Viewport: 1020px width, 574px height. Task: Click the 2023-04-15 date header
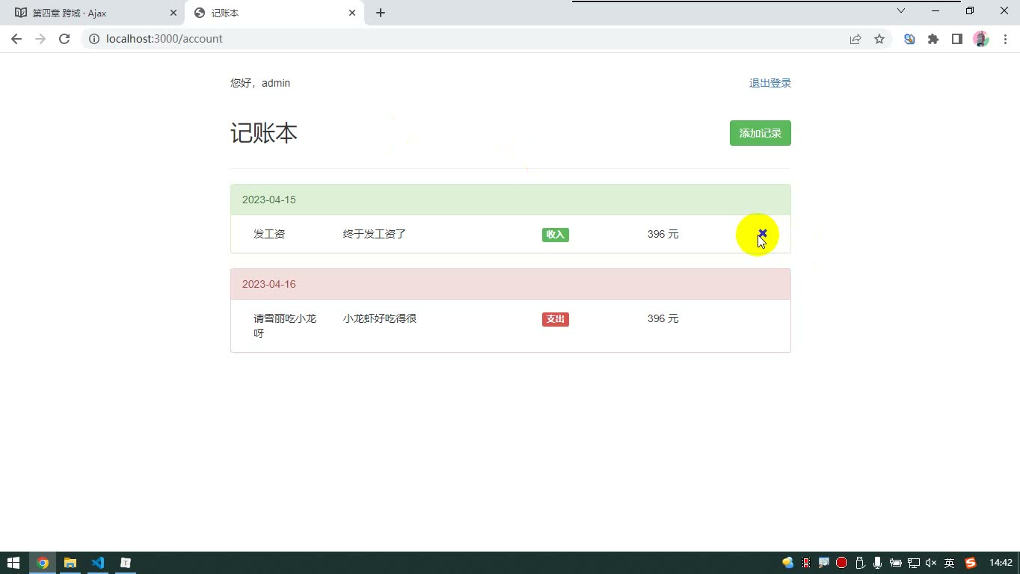click(x=269, y=200)
